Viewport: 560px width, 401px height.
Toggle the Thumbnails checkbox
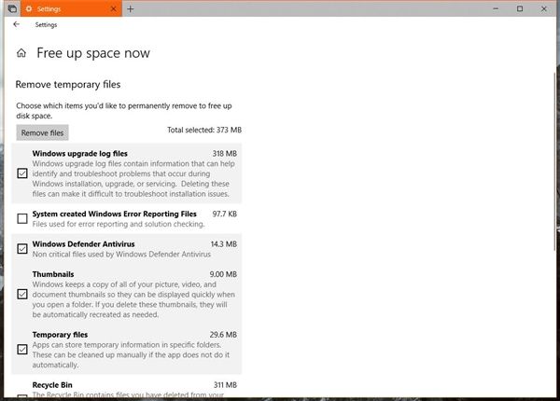coord(22,294)
